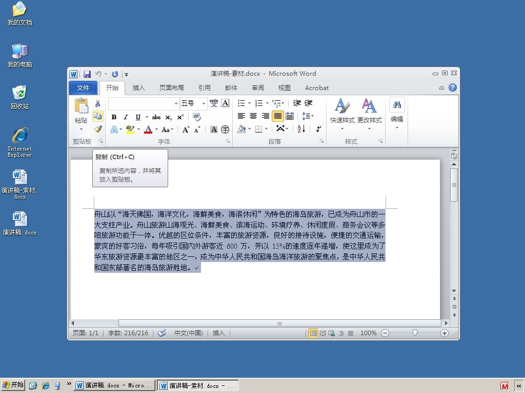Decrease paragraph indent
525x393 pixels.
tap(297, 103)
